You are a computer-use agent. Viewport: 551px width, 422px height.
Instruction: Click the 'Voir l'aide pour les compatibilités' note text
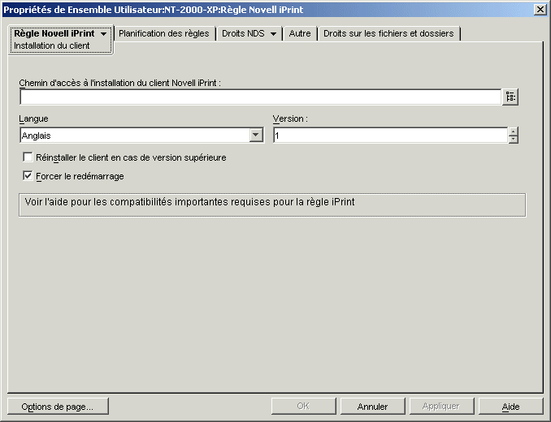click(189, 202)
